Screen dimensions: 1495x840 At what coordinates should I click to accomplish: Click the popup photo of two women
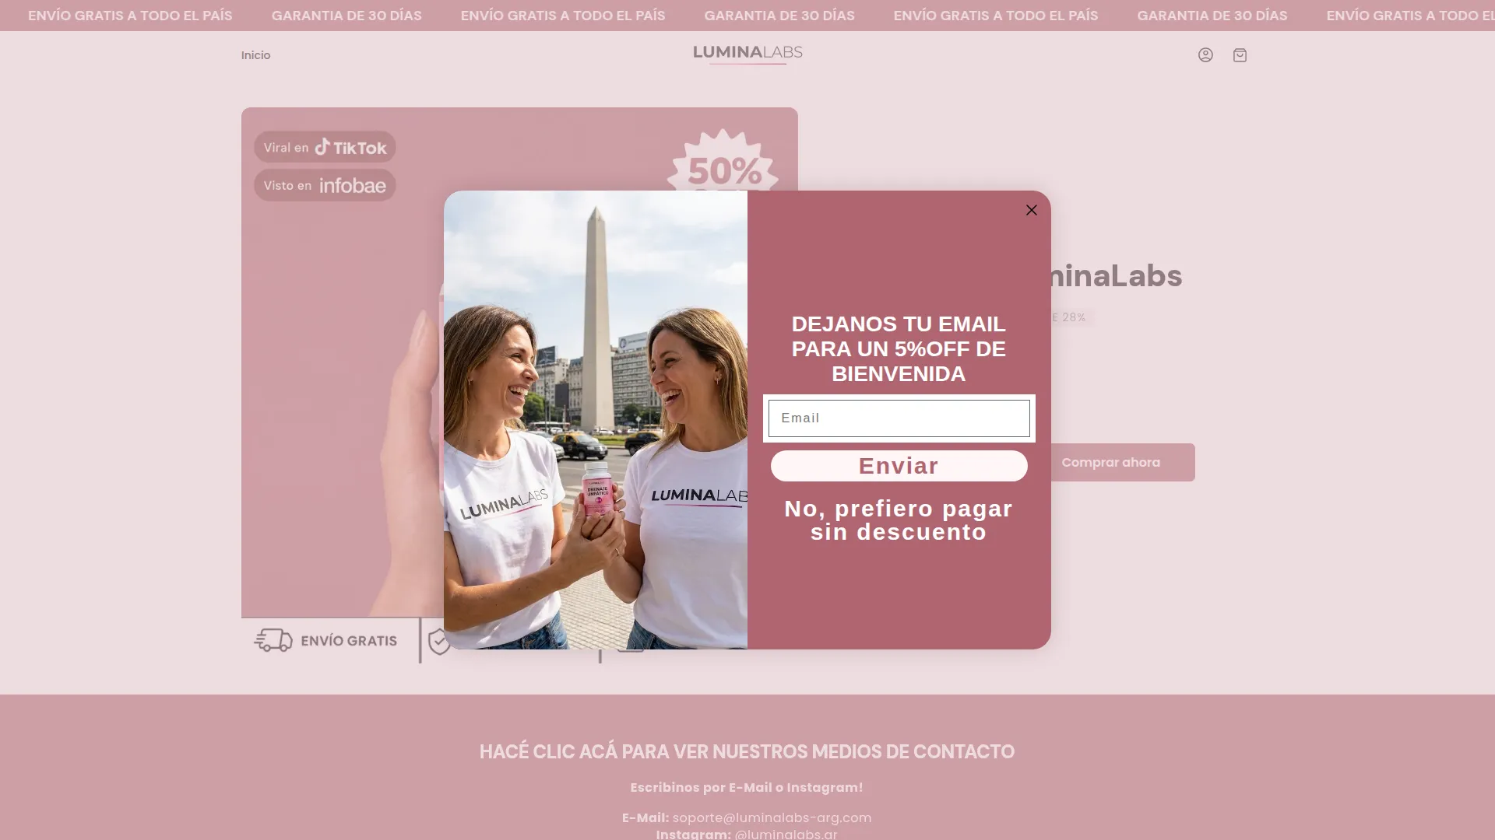[x=596, y=420]
